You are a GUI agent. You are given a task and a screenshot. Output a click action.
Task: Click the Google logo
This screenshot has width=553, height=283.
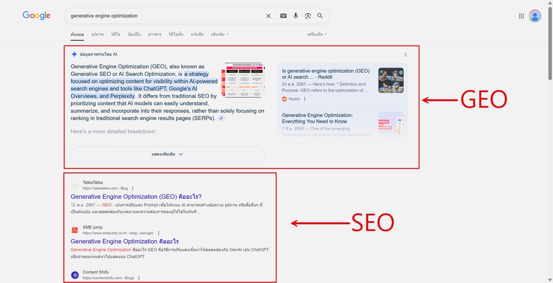tap(36, 16)
